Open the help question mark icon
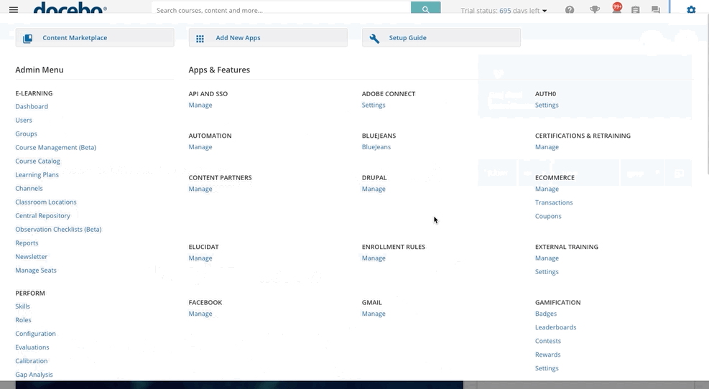 click(570, 9)
